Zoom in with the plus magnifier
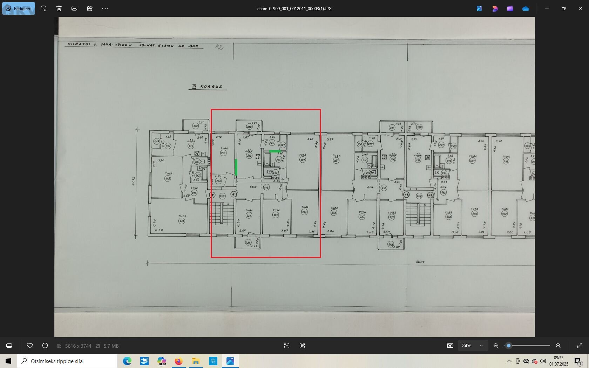 pyautogui.click(x=558, y=346)
